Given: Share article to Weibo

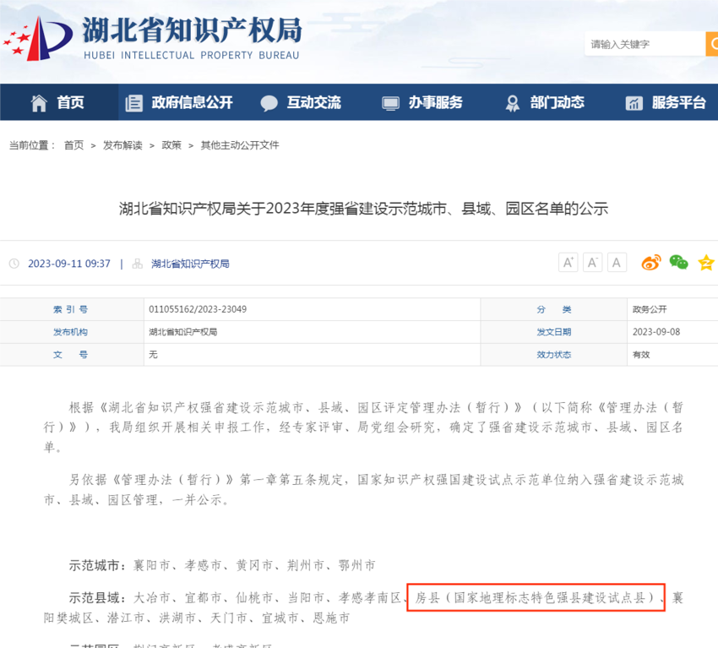Looking at the screenshot, I should point(651,263).
